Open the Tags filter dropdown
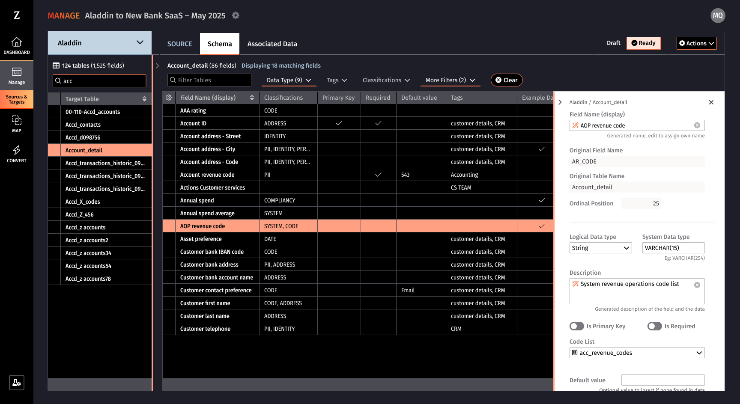Image resolution: width=740 pixels, height=404 pixels. tap(337, 80)
